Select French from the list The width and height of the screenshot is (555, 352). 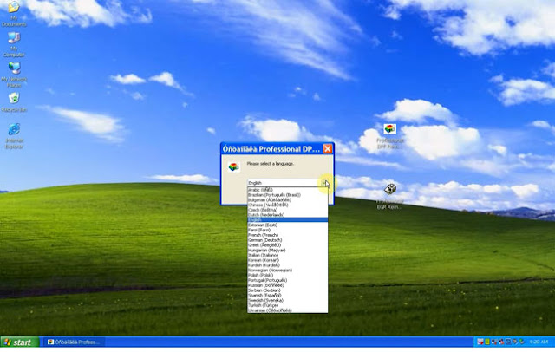click(x=287, y=235)
